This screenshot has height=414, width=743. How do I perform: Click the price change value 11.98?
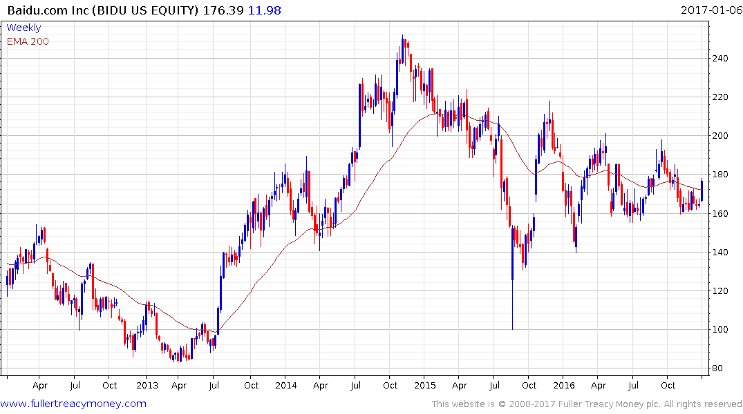(x=265, y=10)
